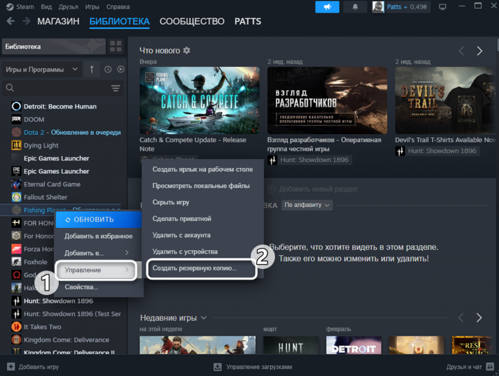Switch library to grid collections view
This screenshot has height=376, width=499.
tap(116, 46)
